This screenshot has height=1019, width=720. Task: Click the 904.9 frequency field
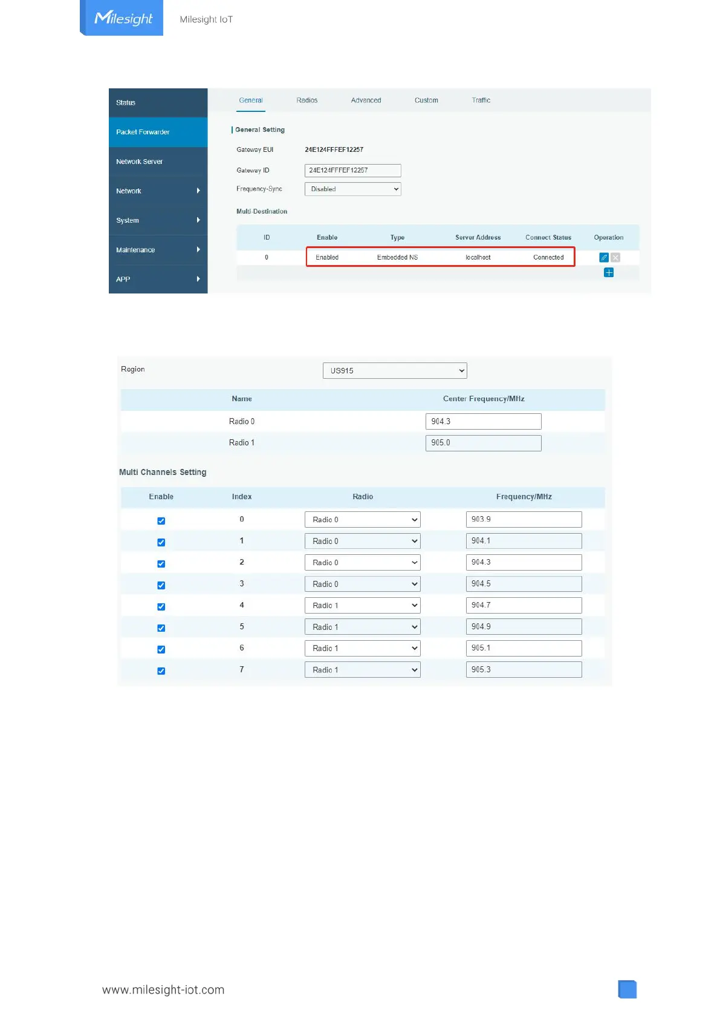524,627
